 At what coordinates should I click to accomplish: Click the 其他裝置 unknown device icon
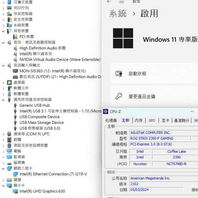(9, 31)
